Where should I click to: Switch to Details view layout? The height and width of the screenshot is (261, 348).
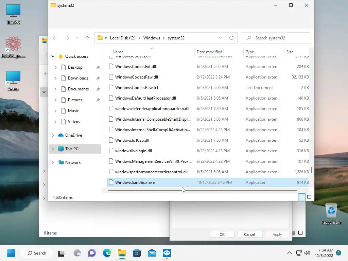302,197
